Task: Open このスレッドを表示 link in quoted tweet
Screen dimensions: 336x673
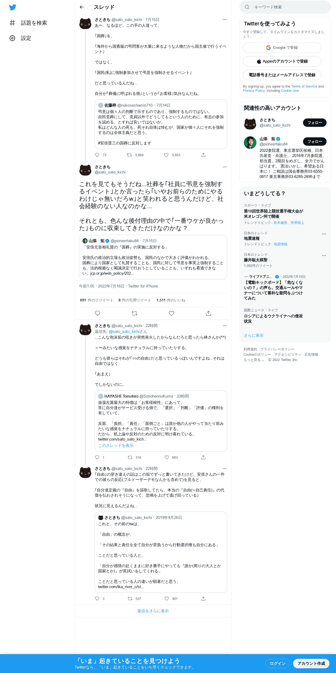Action: [x=116, y=446]
